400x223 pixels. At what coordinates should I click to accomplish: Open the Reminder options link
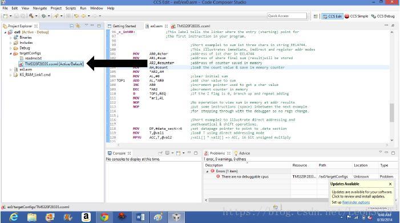click(x=356, y=203)
